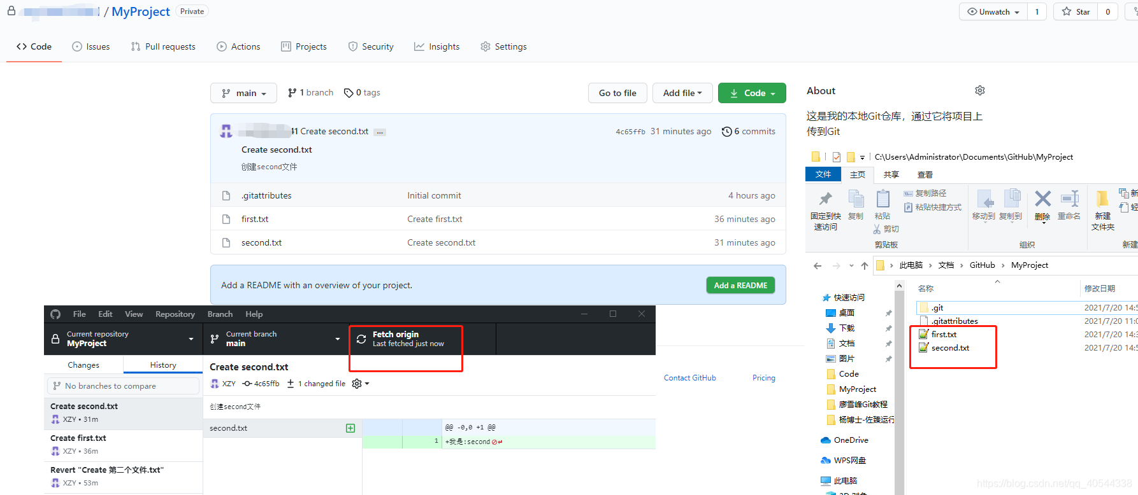Click Fetch origin in GitHub Desktop

tap(422, 339)
